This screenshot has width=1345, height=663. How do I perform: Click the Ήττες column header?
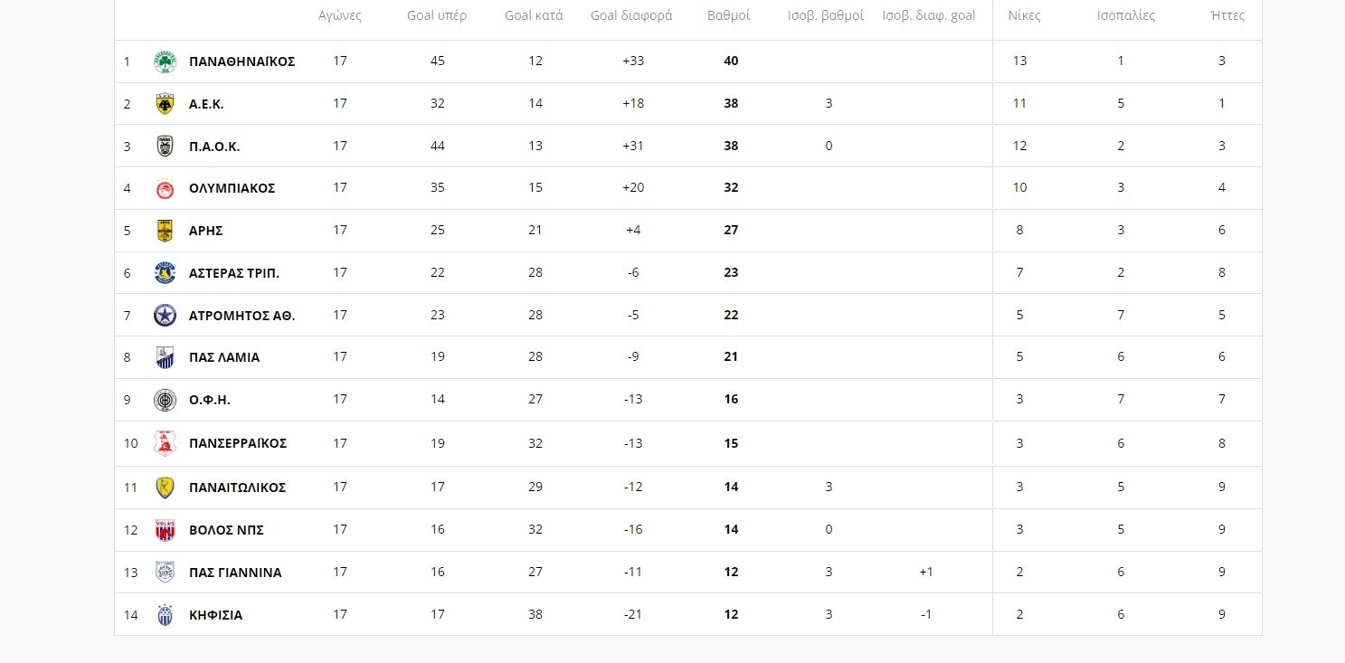point(1227,16)
